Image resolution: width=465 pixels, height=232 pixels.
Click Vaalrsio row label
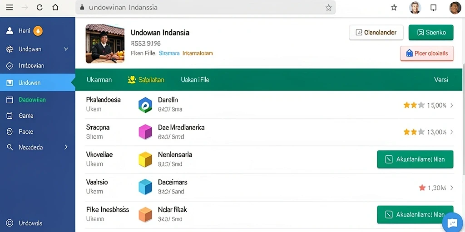pyautogui.click(x=97, y=182)
